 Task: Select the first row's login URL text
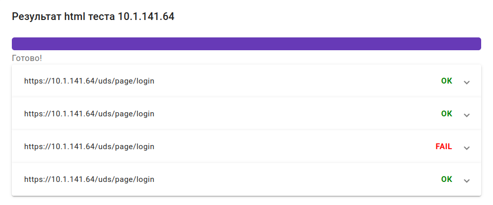click(x=90, y=81)
